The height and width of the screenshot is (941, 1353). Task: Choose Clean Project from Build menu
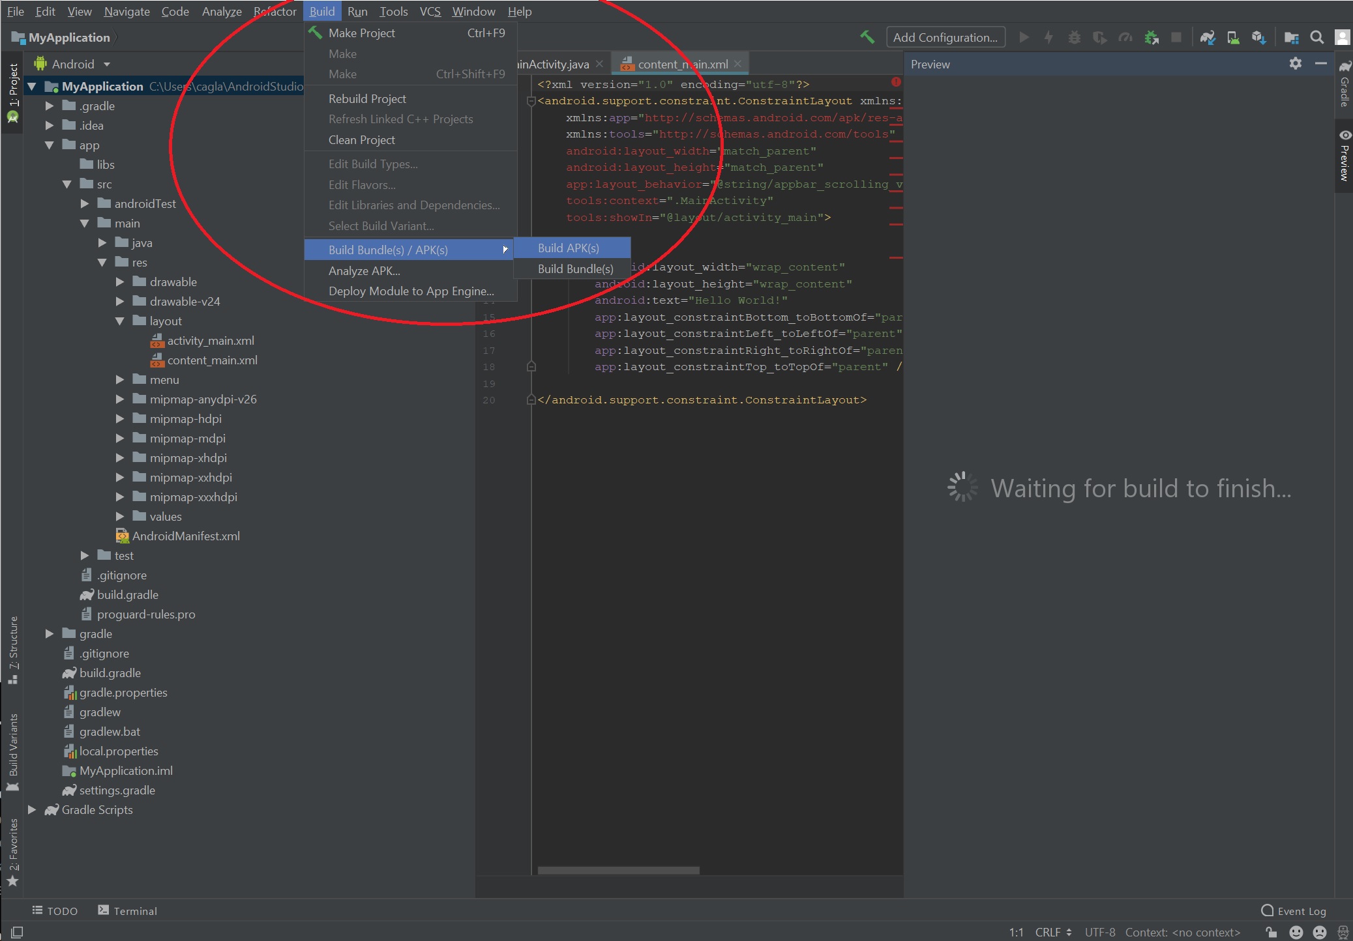[x=362, y=140]
